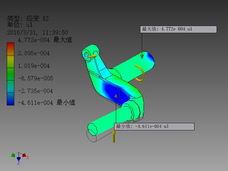Click the green Y axis arrow of the triad
Screen dimensions: 228x171
[x=13, y=155]
